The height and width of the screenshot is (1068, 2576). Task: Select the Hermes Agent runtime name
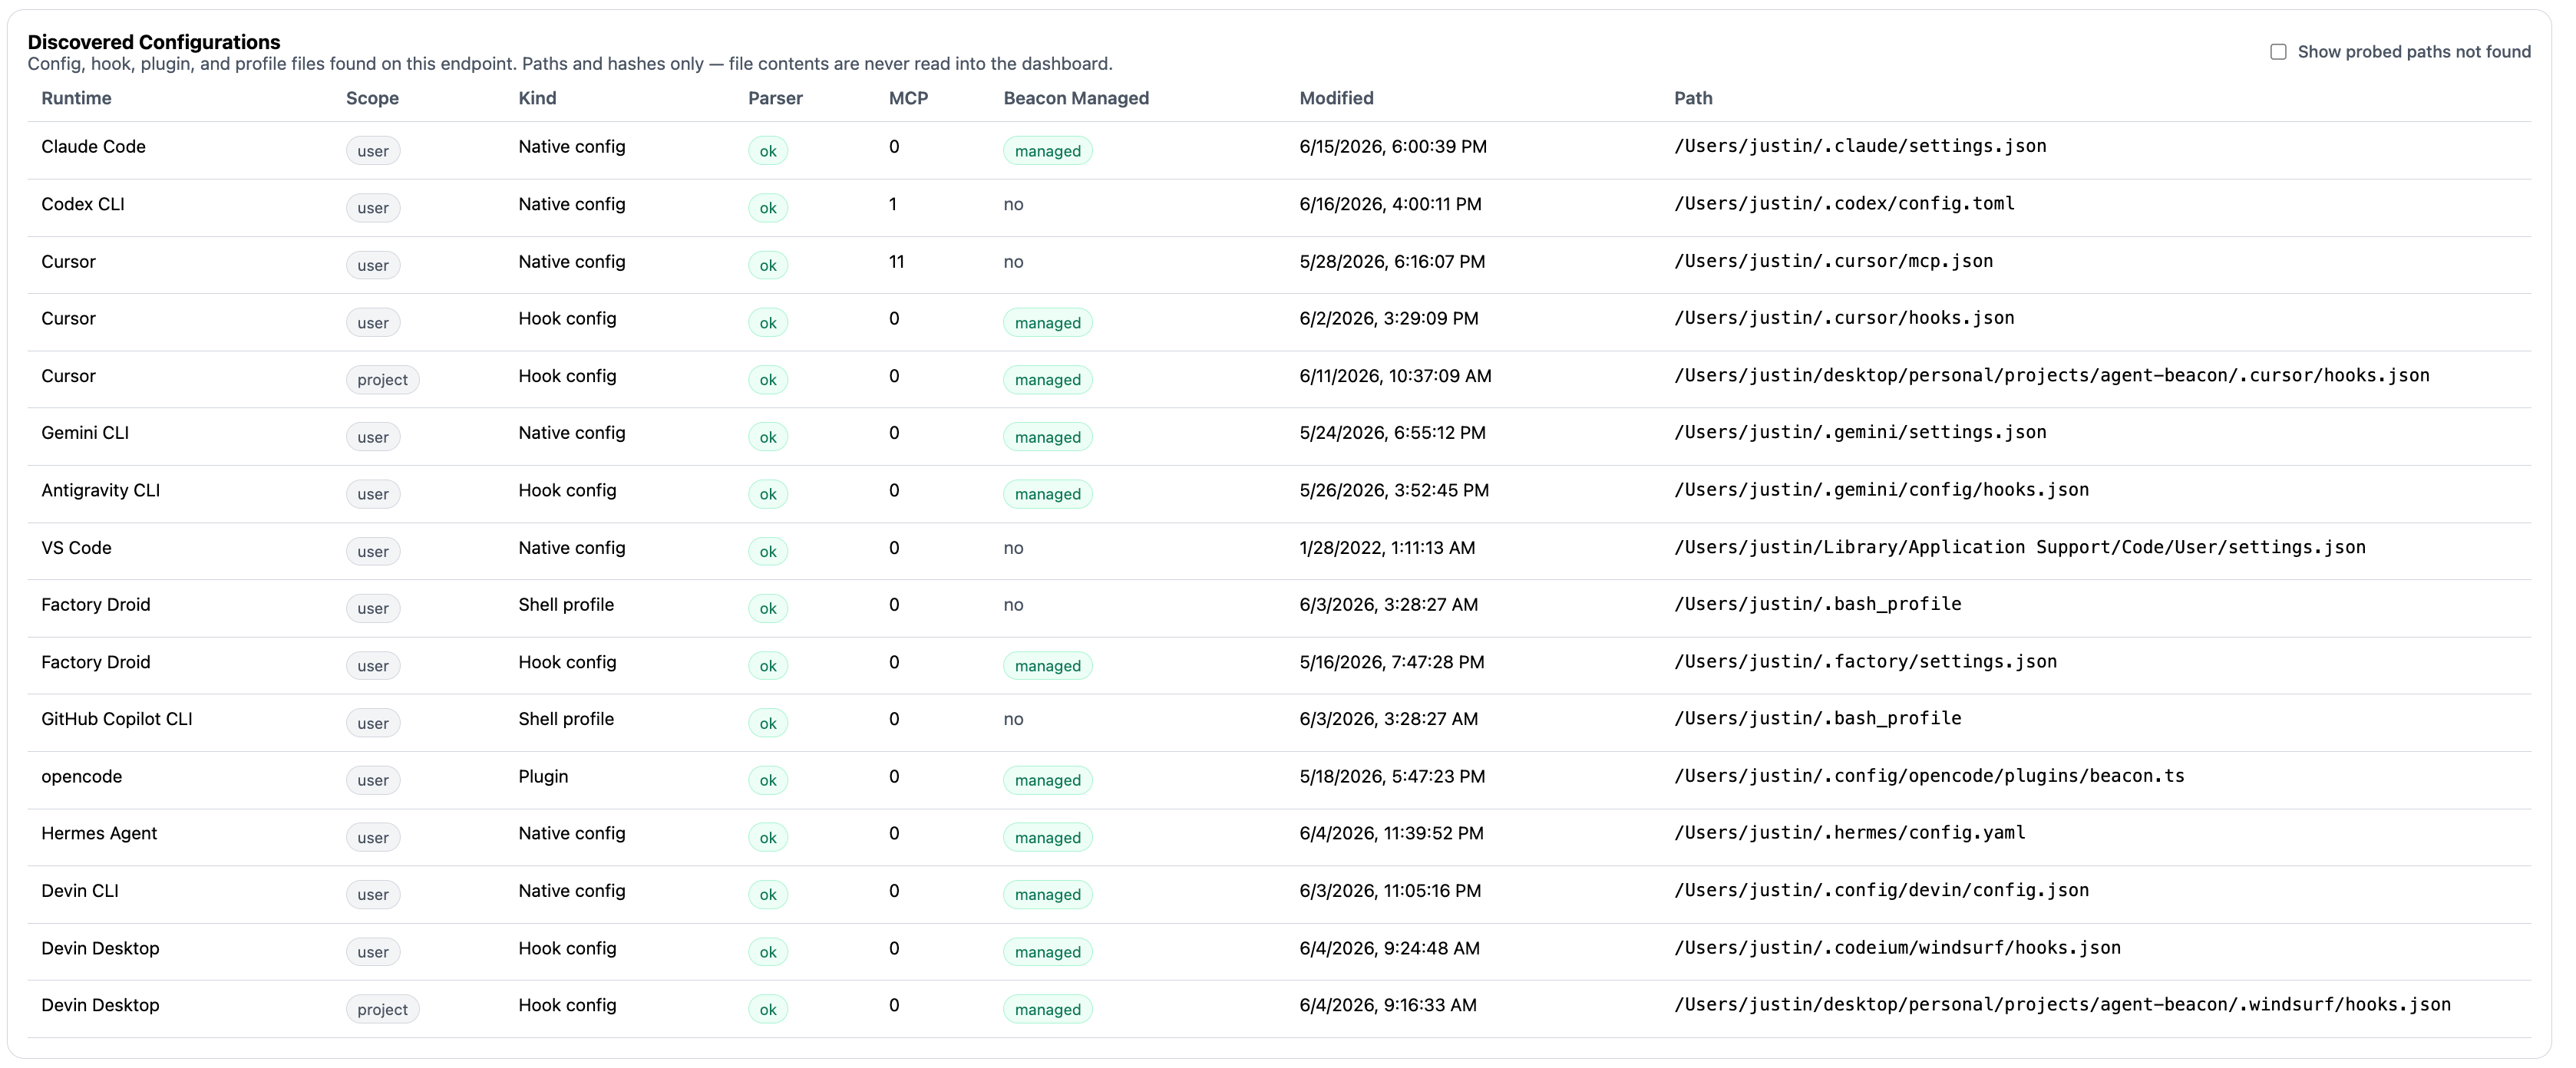point(99,834)
